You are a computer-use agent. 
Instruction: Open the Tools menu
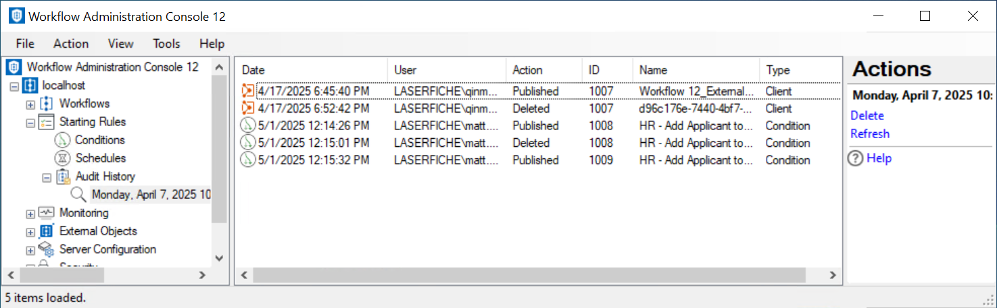tap(166, 44)
